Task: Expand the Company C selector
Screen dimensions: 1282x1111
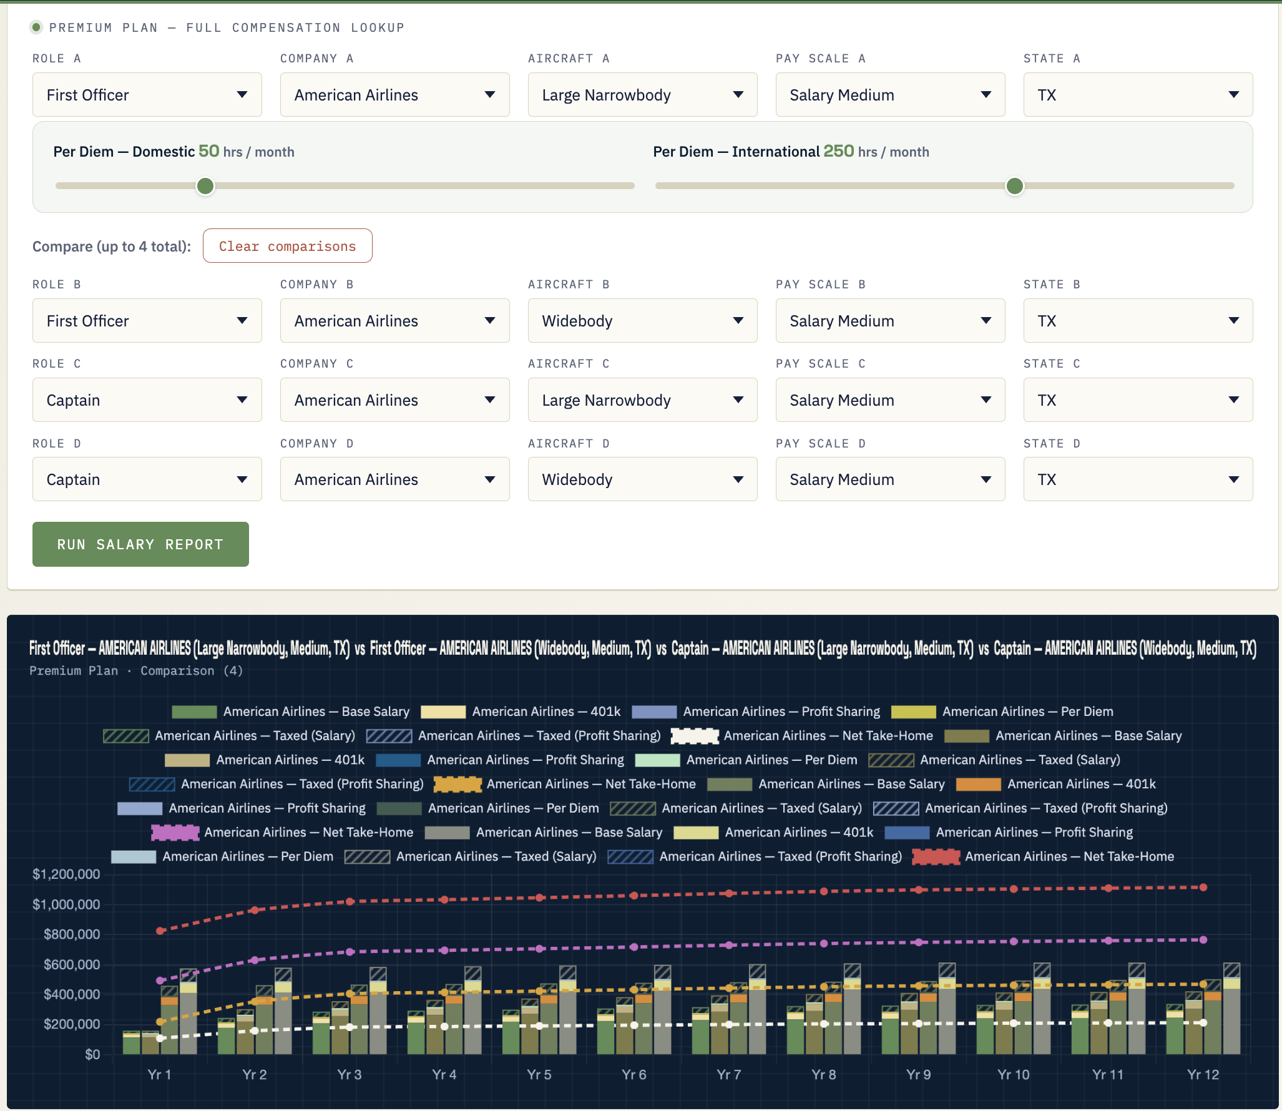Action: click(x=395, y=400)
